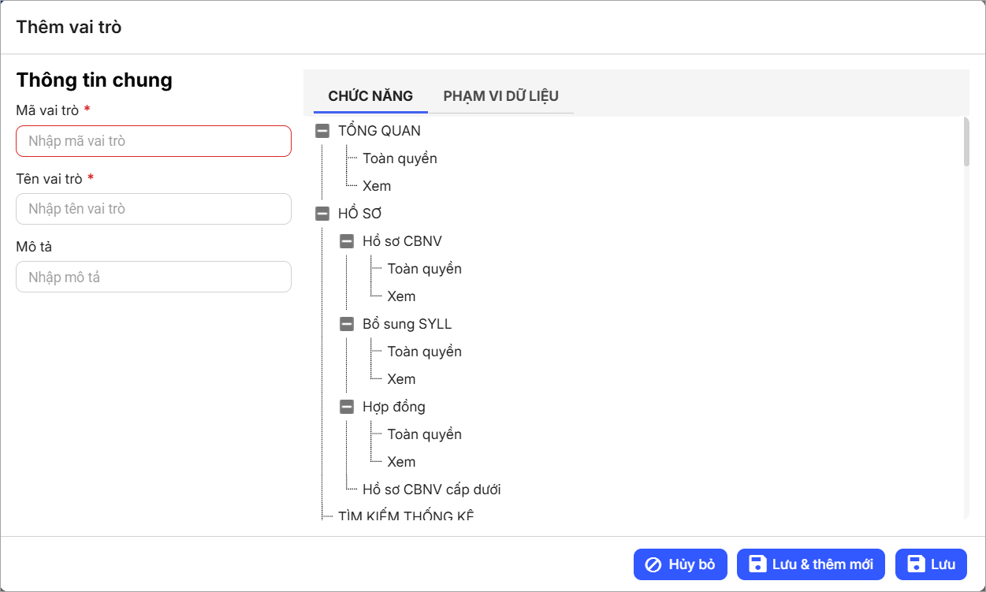
Task: Click minus icon beside Hợp đồng
Action: pos(347,407)
